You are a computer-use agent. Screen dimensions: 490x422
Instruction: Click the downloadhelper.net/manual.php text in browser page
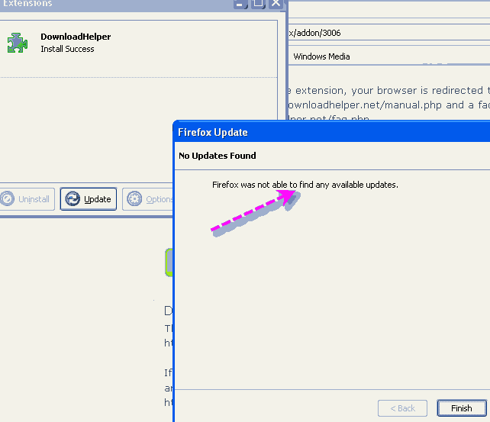coord(365,105)
